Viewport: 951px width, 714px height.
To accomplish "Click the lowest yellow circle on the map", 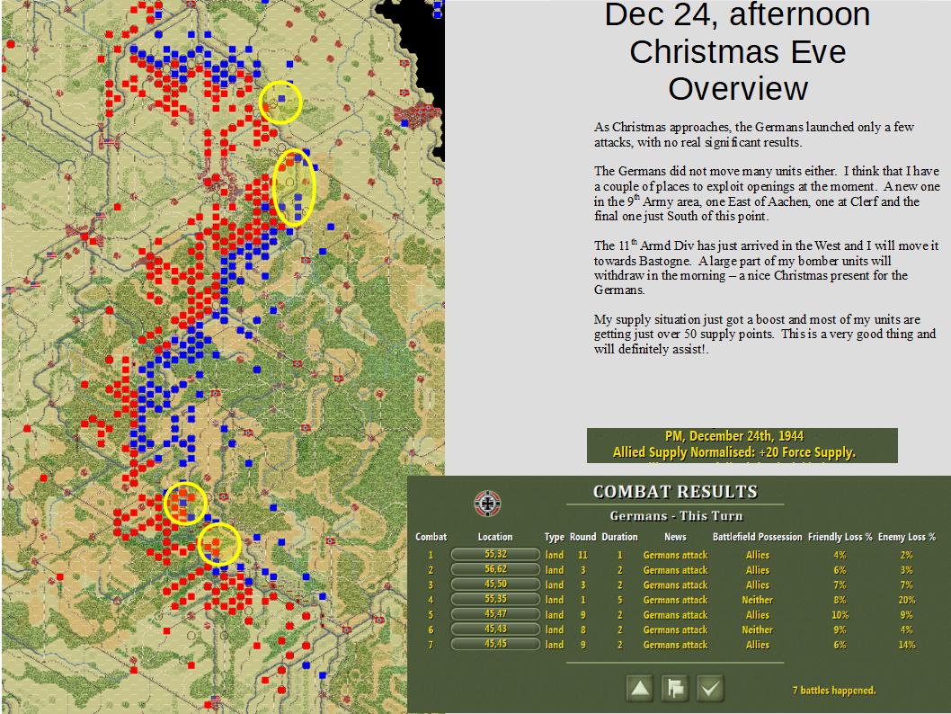I will point(219,544).
